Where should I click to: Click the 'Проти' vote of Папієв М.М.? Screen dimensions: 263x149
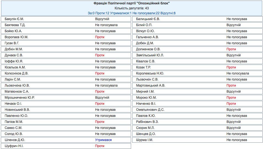(x=100, y=122)
